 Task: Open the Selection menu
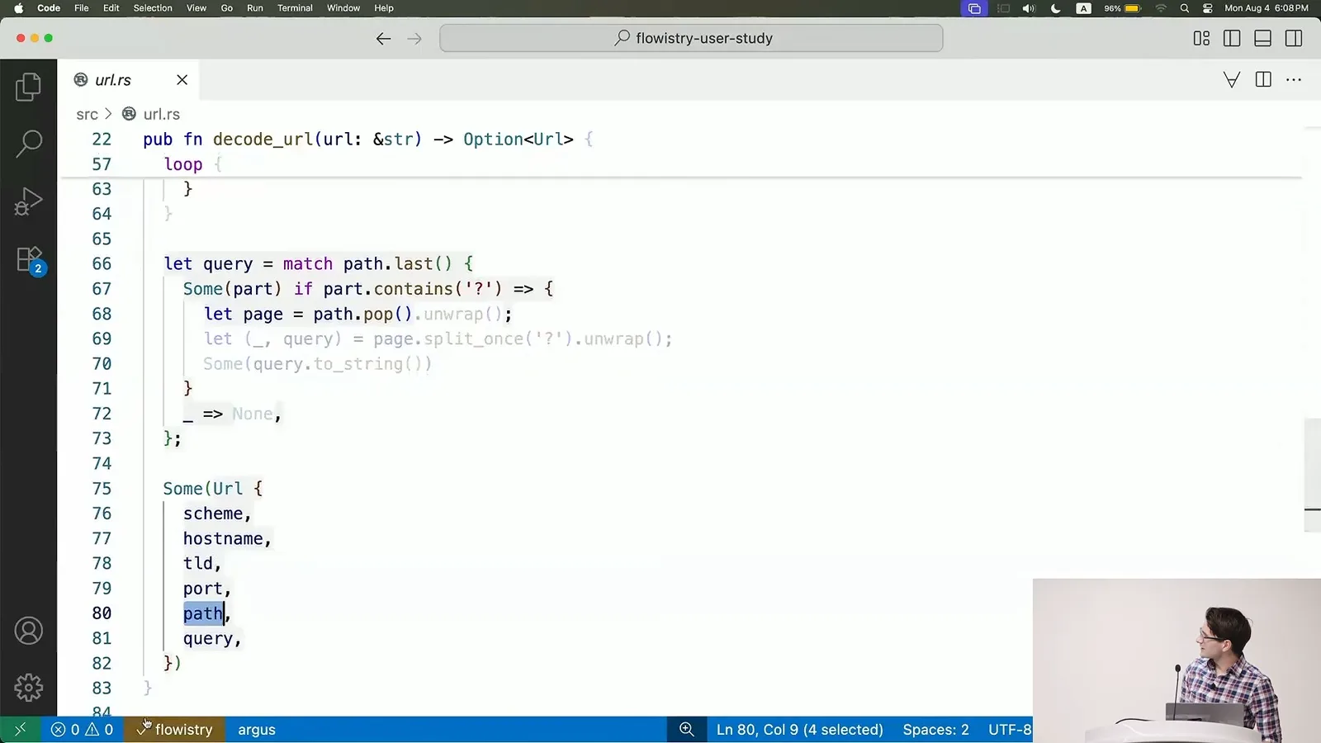coord(153,8)
